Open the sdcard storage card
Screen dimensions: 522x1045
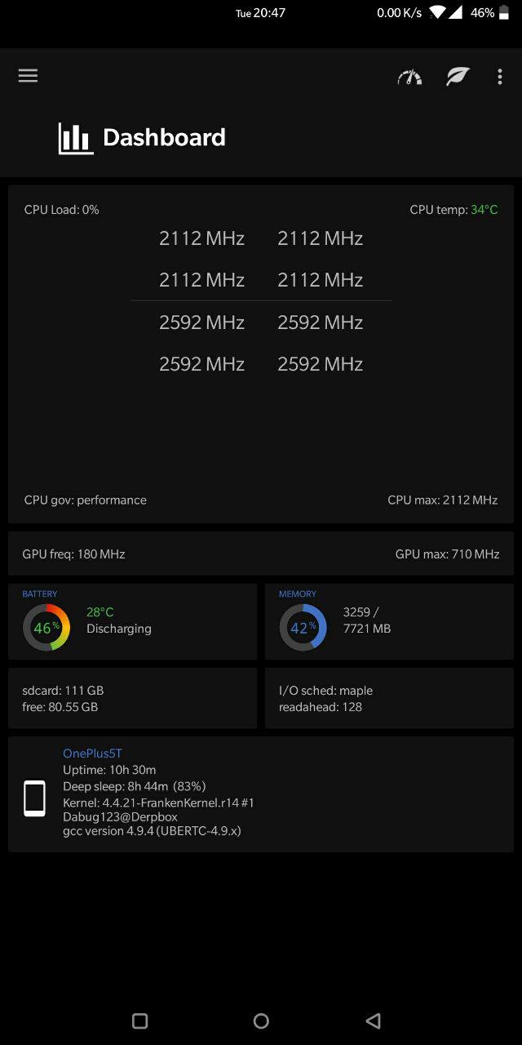(132, 698)
